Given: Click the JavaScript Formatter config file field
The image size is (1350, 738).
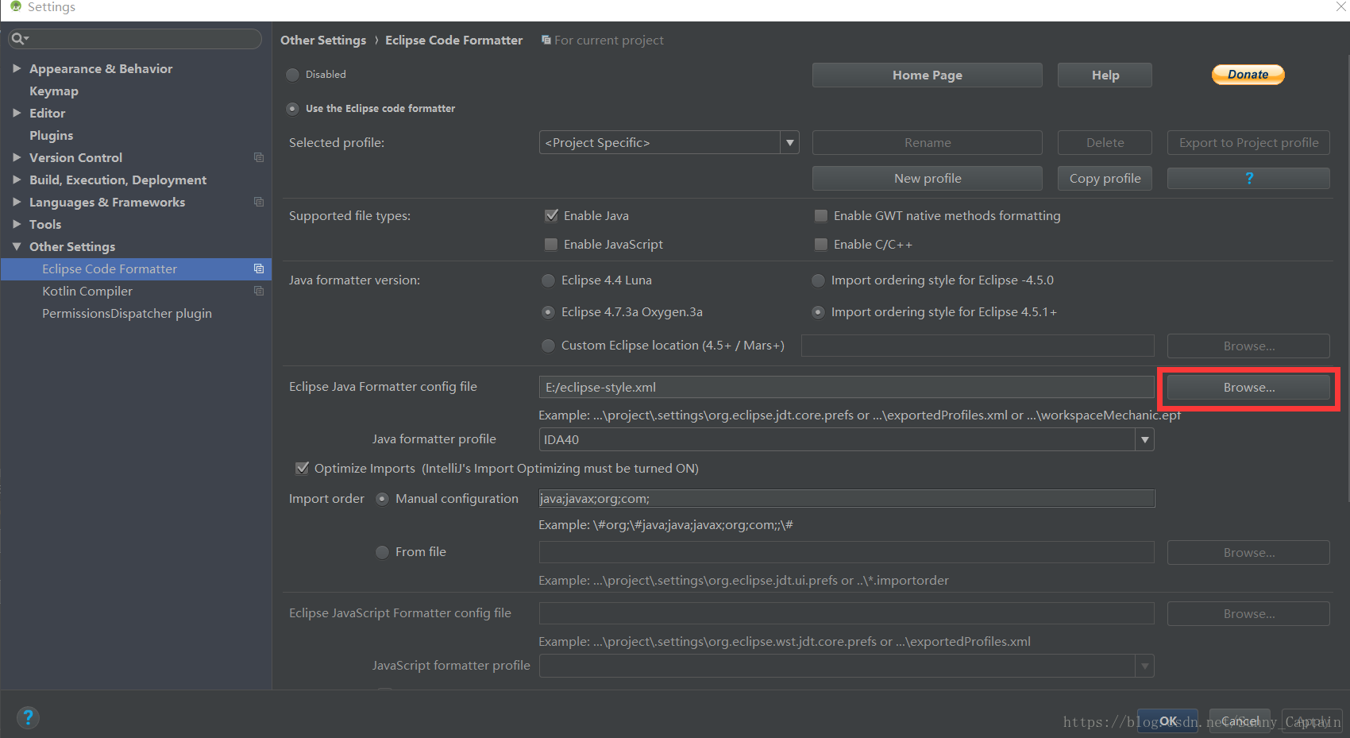Looking at the screenshot, I should 846,613.
